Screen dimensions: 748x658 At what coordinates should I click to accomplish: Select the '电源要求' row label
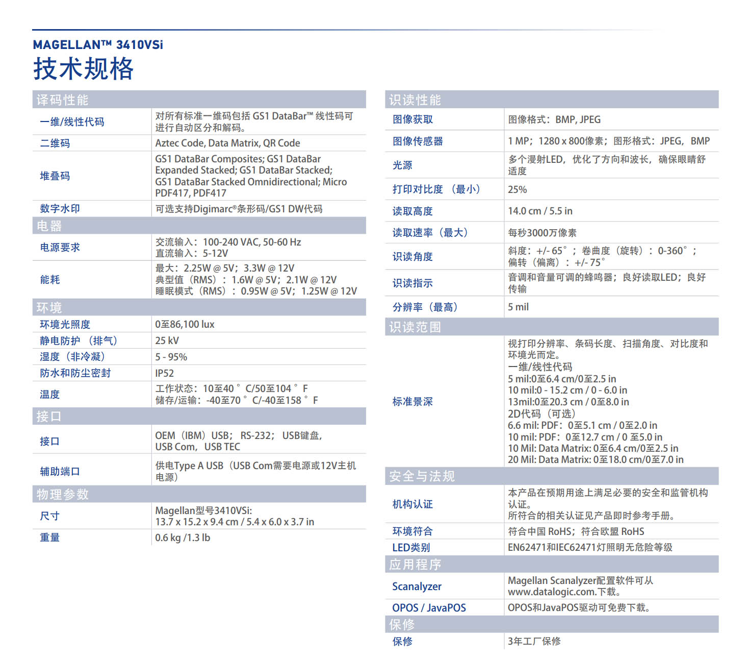(60, 248)
